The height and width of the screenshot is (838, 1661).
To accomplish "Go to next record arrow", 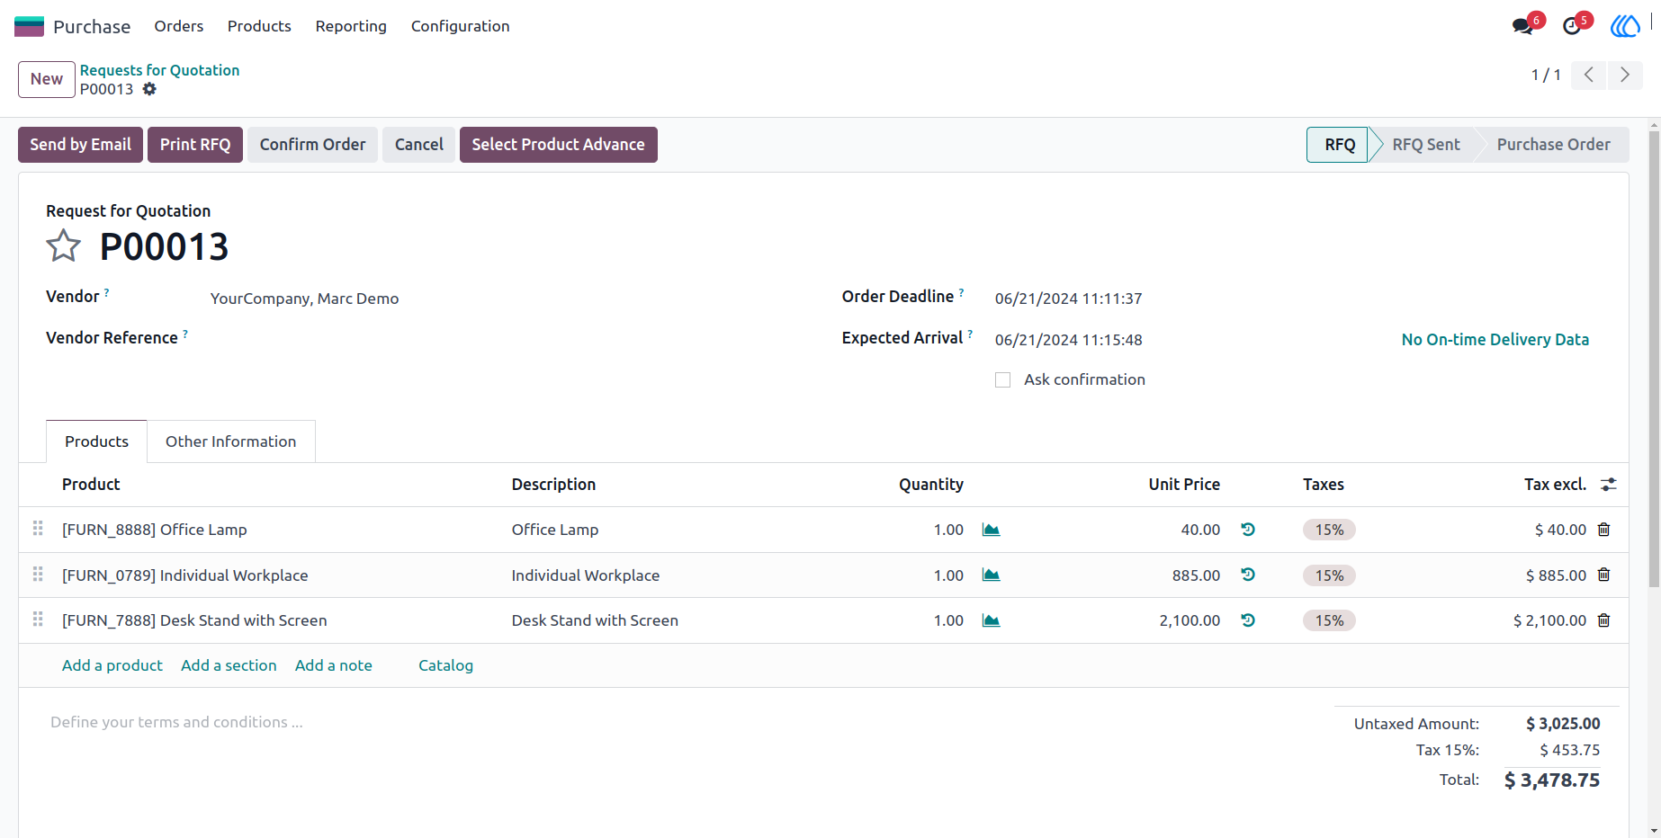I will (1625, 75).
